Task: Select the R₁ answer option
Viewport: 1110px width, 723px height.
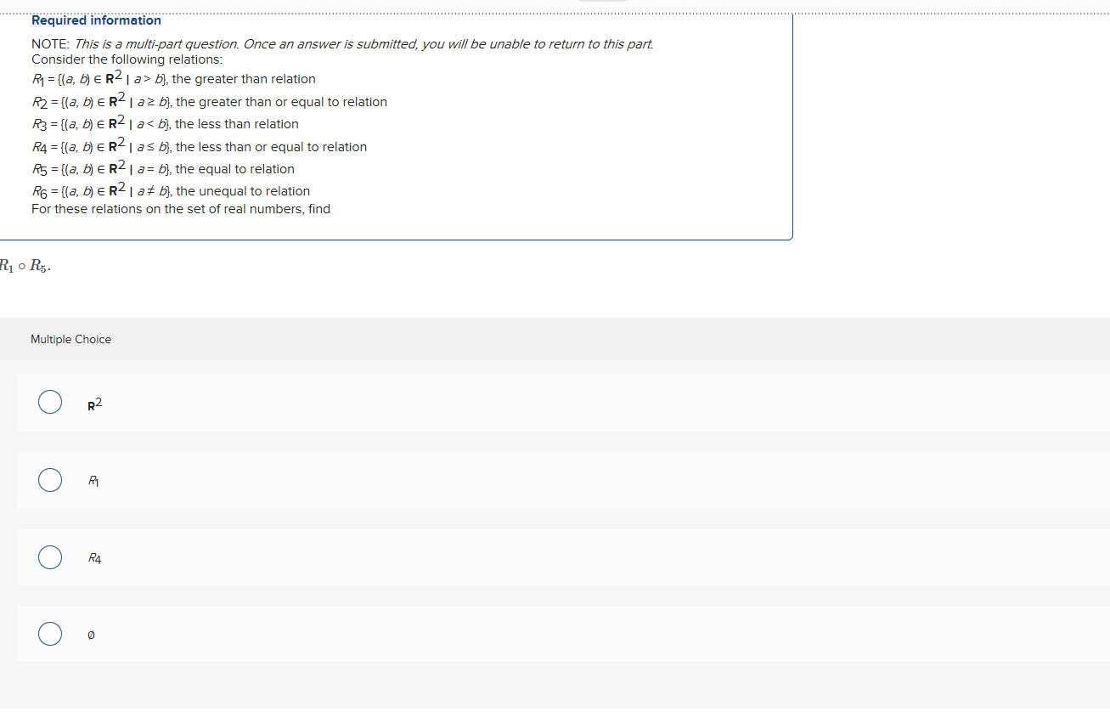Action: (49, 480)
